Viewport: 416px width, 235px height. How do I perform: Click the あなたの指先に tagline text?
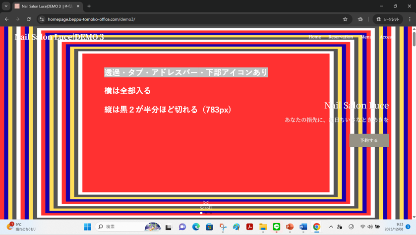pyautogui.click(x=337, y=120)
